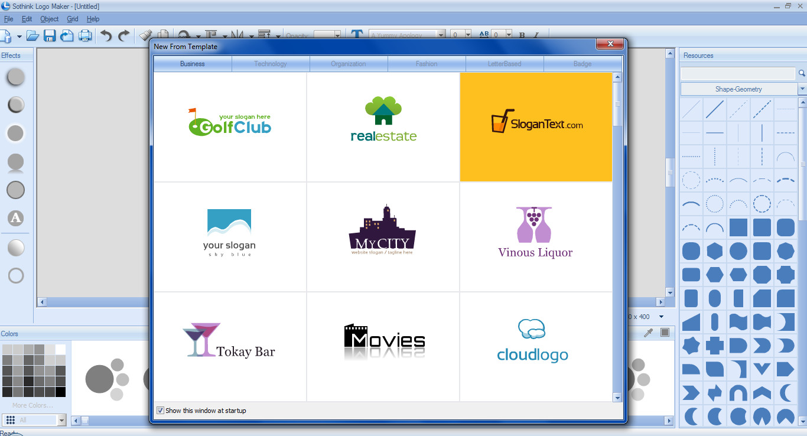The width and height of the screenshot is (807, 436).
Task: Redo the last undone action
Action: (123, 35)
